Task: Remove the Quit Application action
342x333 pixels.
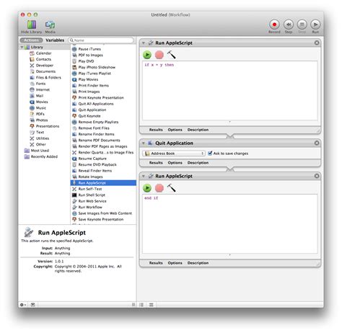Action: pyautogui.click(x=317, y=143)
